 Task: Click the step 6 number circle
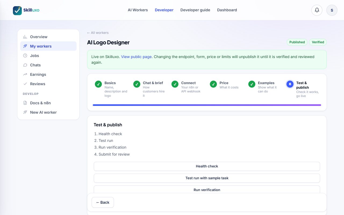(x=290, y=84)
